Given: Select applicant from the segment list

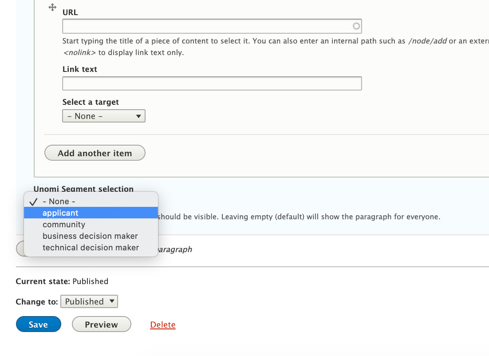Looking at the screenshot, I should pyautogui.click(x=60, y=213).
